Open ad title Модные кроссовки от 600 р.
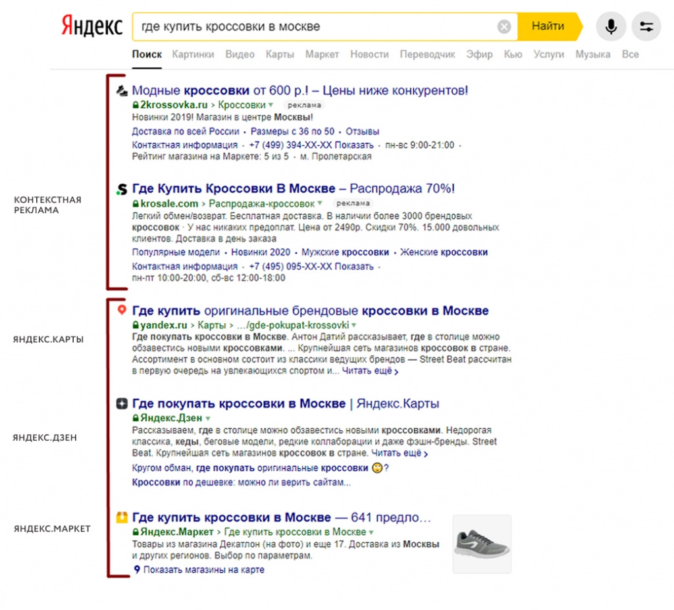 pyautogui.click(x=299, y=90)
